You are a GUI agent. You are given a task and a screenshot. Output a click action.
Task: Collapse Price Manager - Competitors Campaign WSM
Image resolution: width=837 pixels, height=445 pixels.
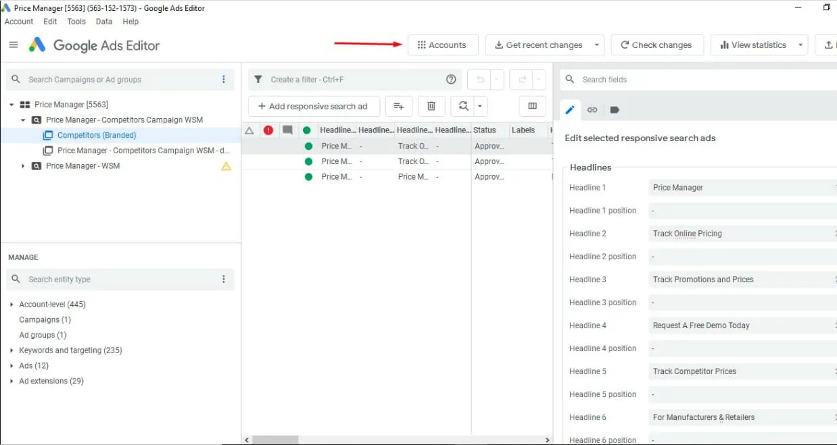(x=23, y=120)
